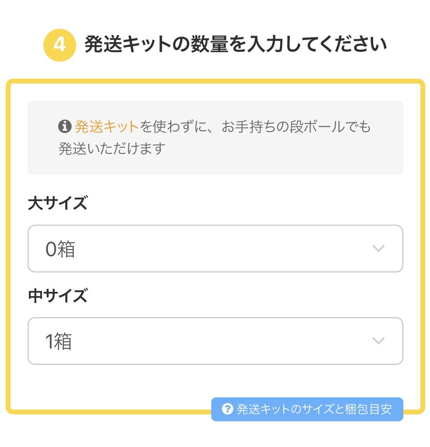This screenshot has width=430, height=447.
Task: Click the 中サイズ field label
Action: point(58,296)
